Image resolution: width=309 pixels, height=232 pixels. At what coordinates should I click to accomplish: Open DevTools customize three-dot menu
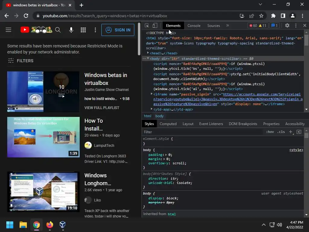[x=296, y=25]
